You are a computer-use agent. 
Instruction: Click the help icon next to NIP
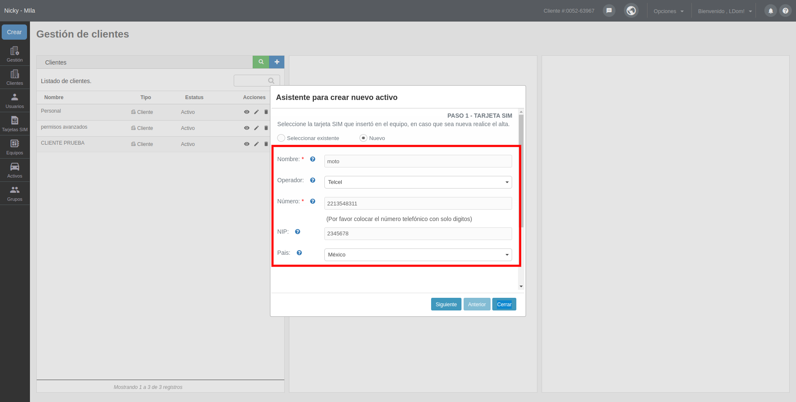[297, 232]
